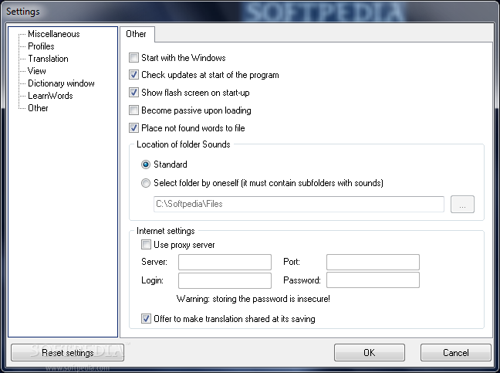The width and height of the screenshot is (500, 373).
Task: Confirm with the OK button
Action: (370, 353)
